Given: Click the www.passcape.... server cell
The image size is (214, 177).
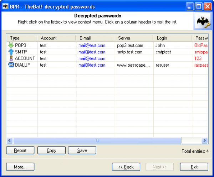Looking at the screenshot, I should pyautogui.click(x=133, y=65).
